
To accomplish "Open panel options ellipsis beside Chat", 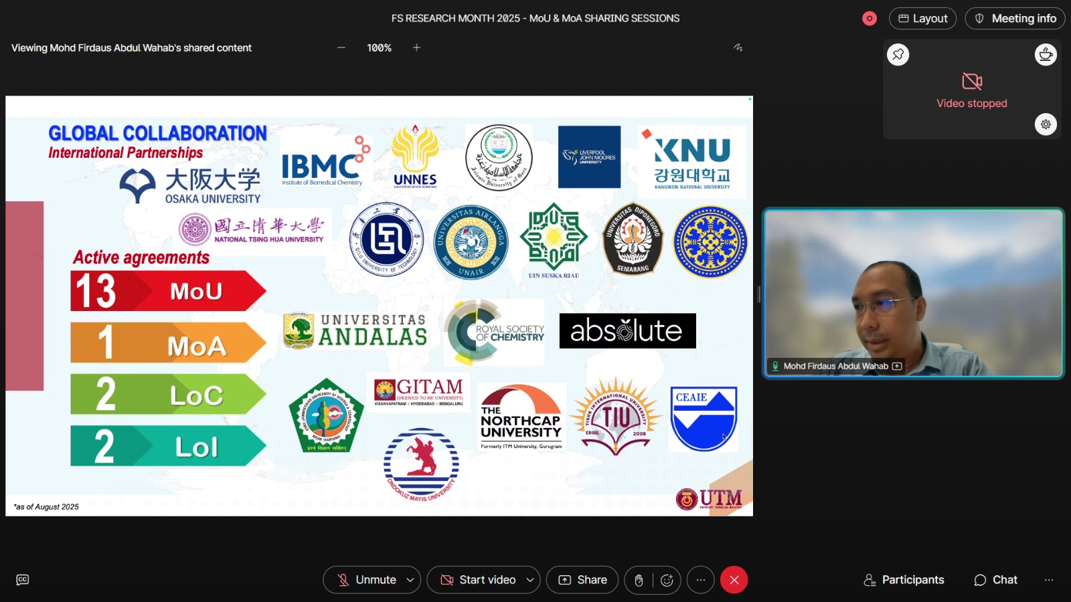I will [1049, 580].
